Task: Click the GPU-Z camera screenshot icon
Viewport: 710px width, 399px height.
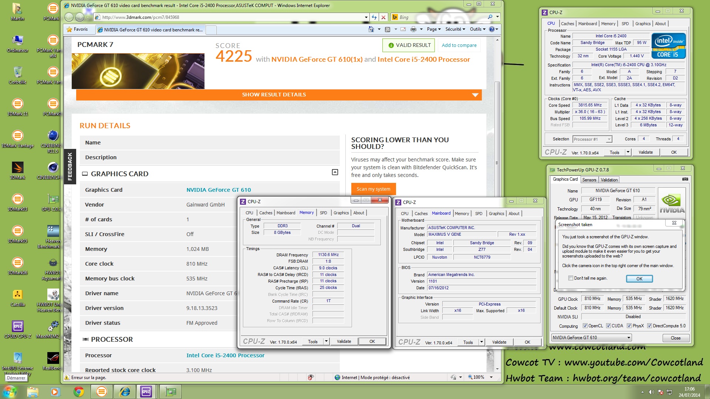Action: coord(685,179)
